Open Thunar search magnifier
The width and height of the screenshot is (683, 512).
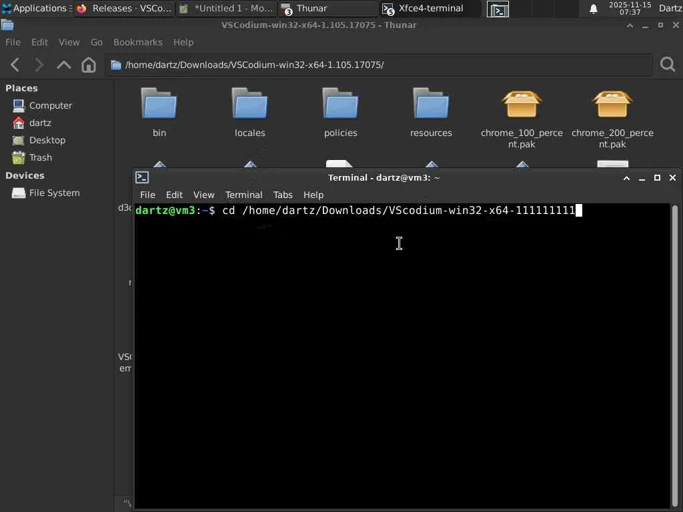(668, 65)
